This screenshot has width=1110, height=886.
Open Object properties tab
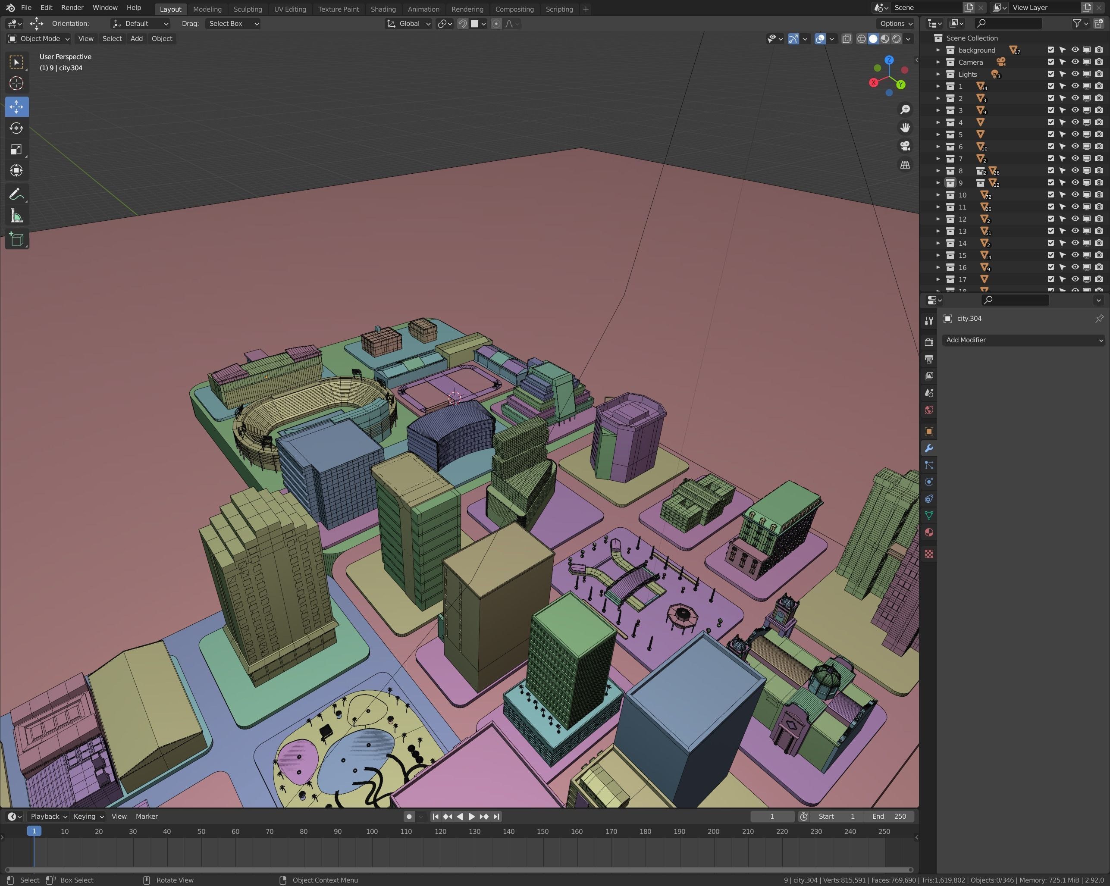pyautogui.click(x=929, y=432)
